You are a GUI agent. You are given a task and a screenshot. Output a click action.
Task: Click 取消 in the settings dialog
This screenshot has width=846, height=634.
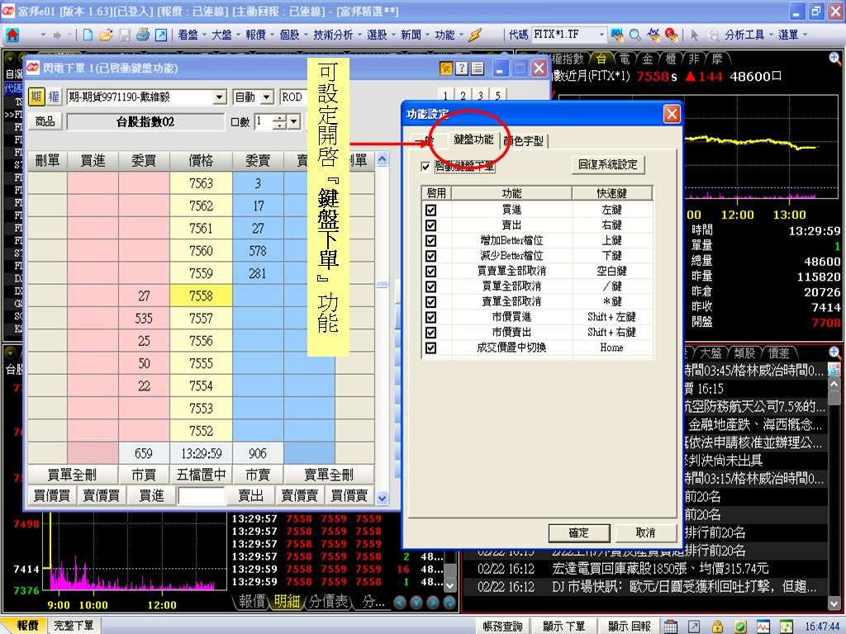[645, 532]
